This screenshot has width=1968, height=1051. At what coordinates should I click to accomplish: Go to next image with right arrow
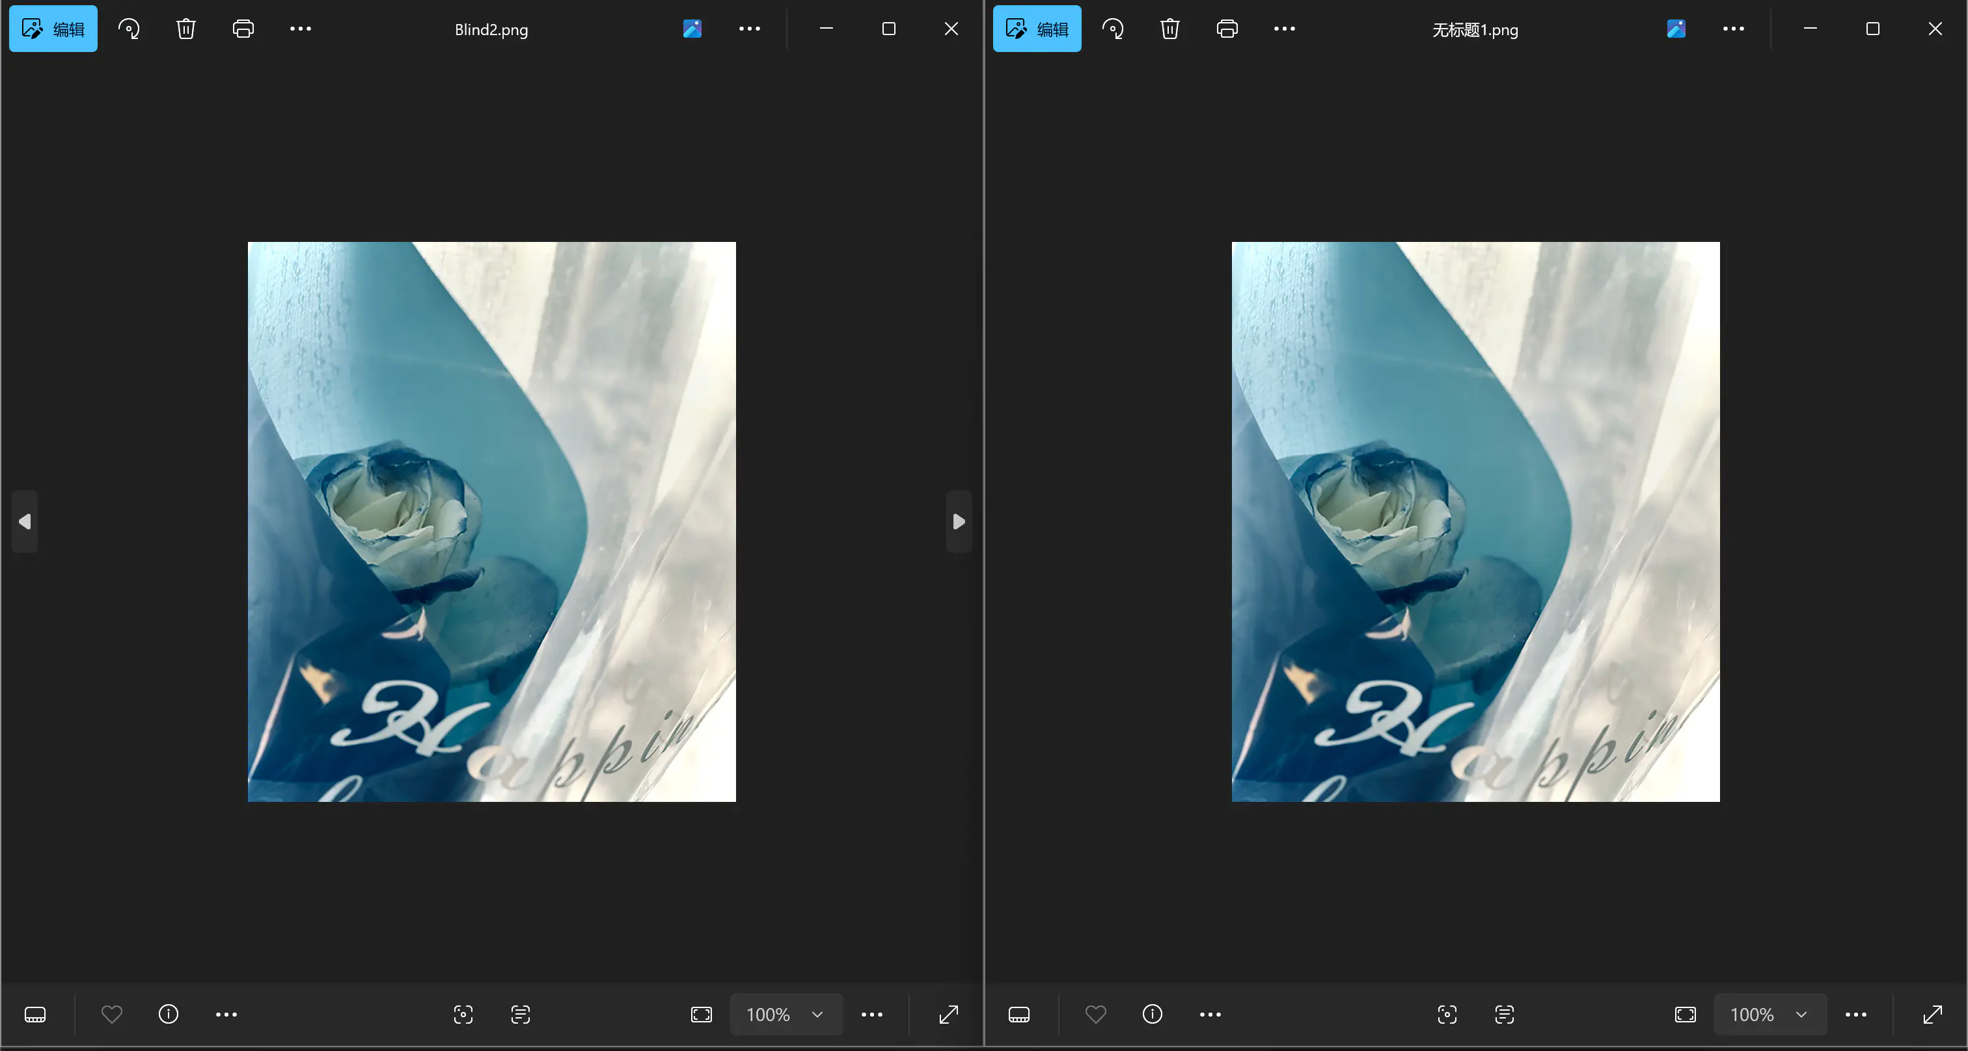point(959,522)
